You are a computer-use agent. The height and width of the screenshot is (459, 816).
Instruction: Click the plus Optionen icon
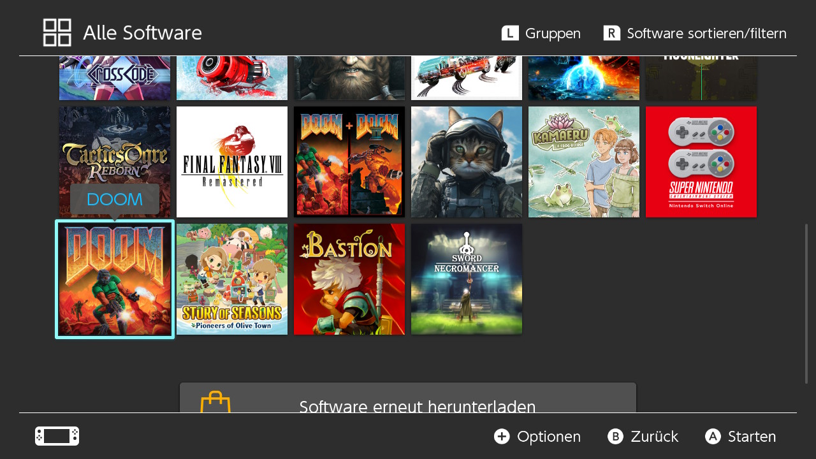(x=502, y=436)
